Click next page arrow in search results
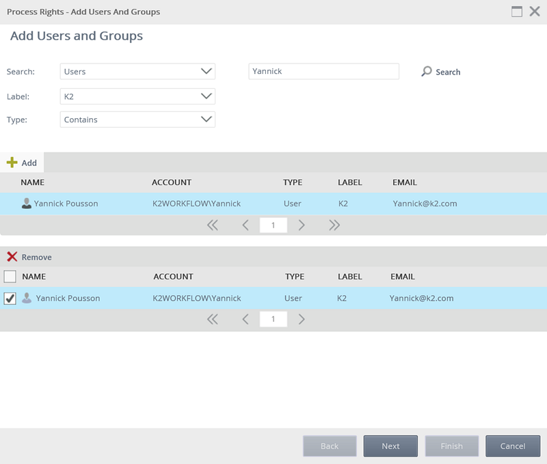This screenshot has height=464, width=547. (302, 226)
